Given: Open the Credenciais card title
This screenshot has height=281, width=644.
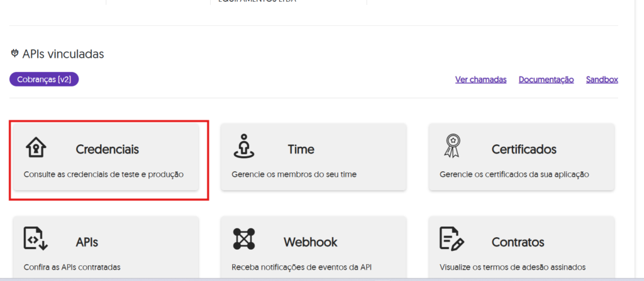Looking at the screenshot, I should [x=107, y=149].
